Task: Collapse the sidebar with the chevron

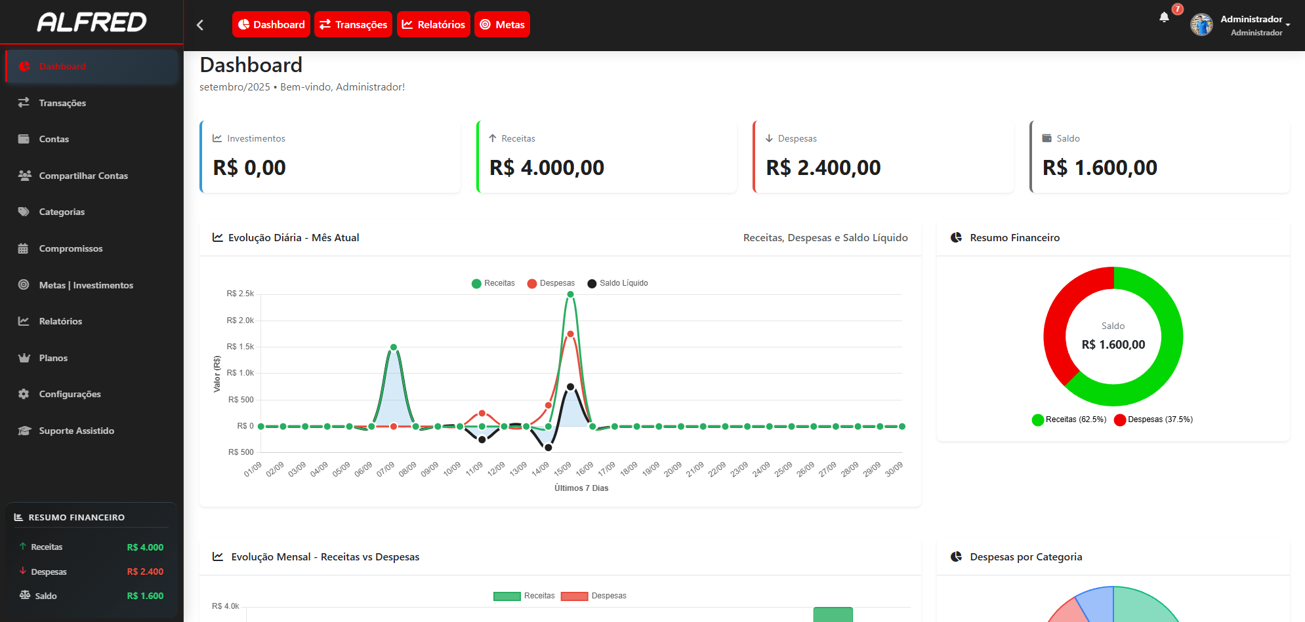Action: tap(200, 24)
